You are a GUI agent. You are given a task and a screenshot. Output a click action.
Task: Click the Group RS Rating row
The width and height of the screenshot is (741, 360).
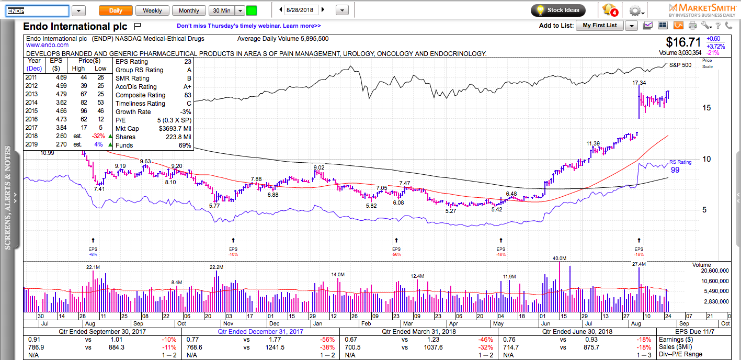coord(153,70)
